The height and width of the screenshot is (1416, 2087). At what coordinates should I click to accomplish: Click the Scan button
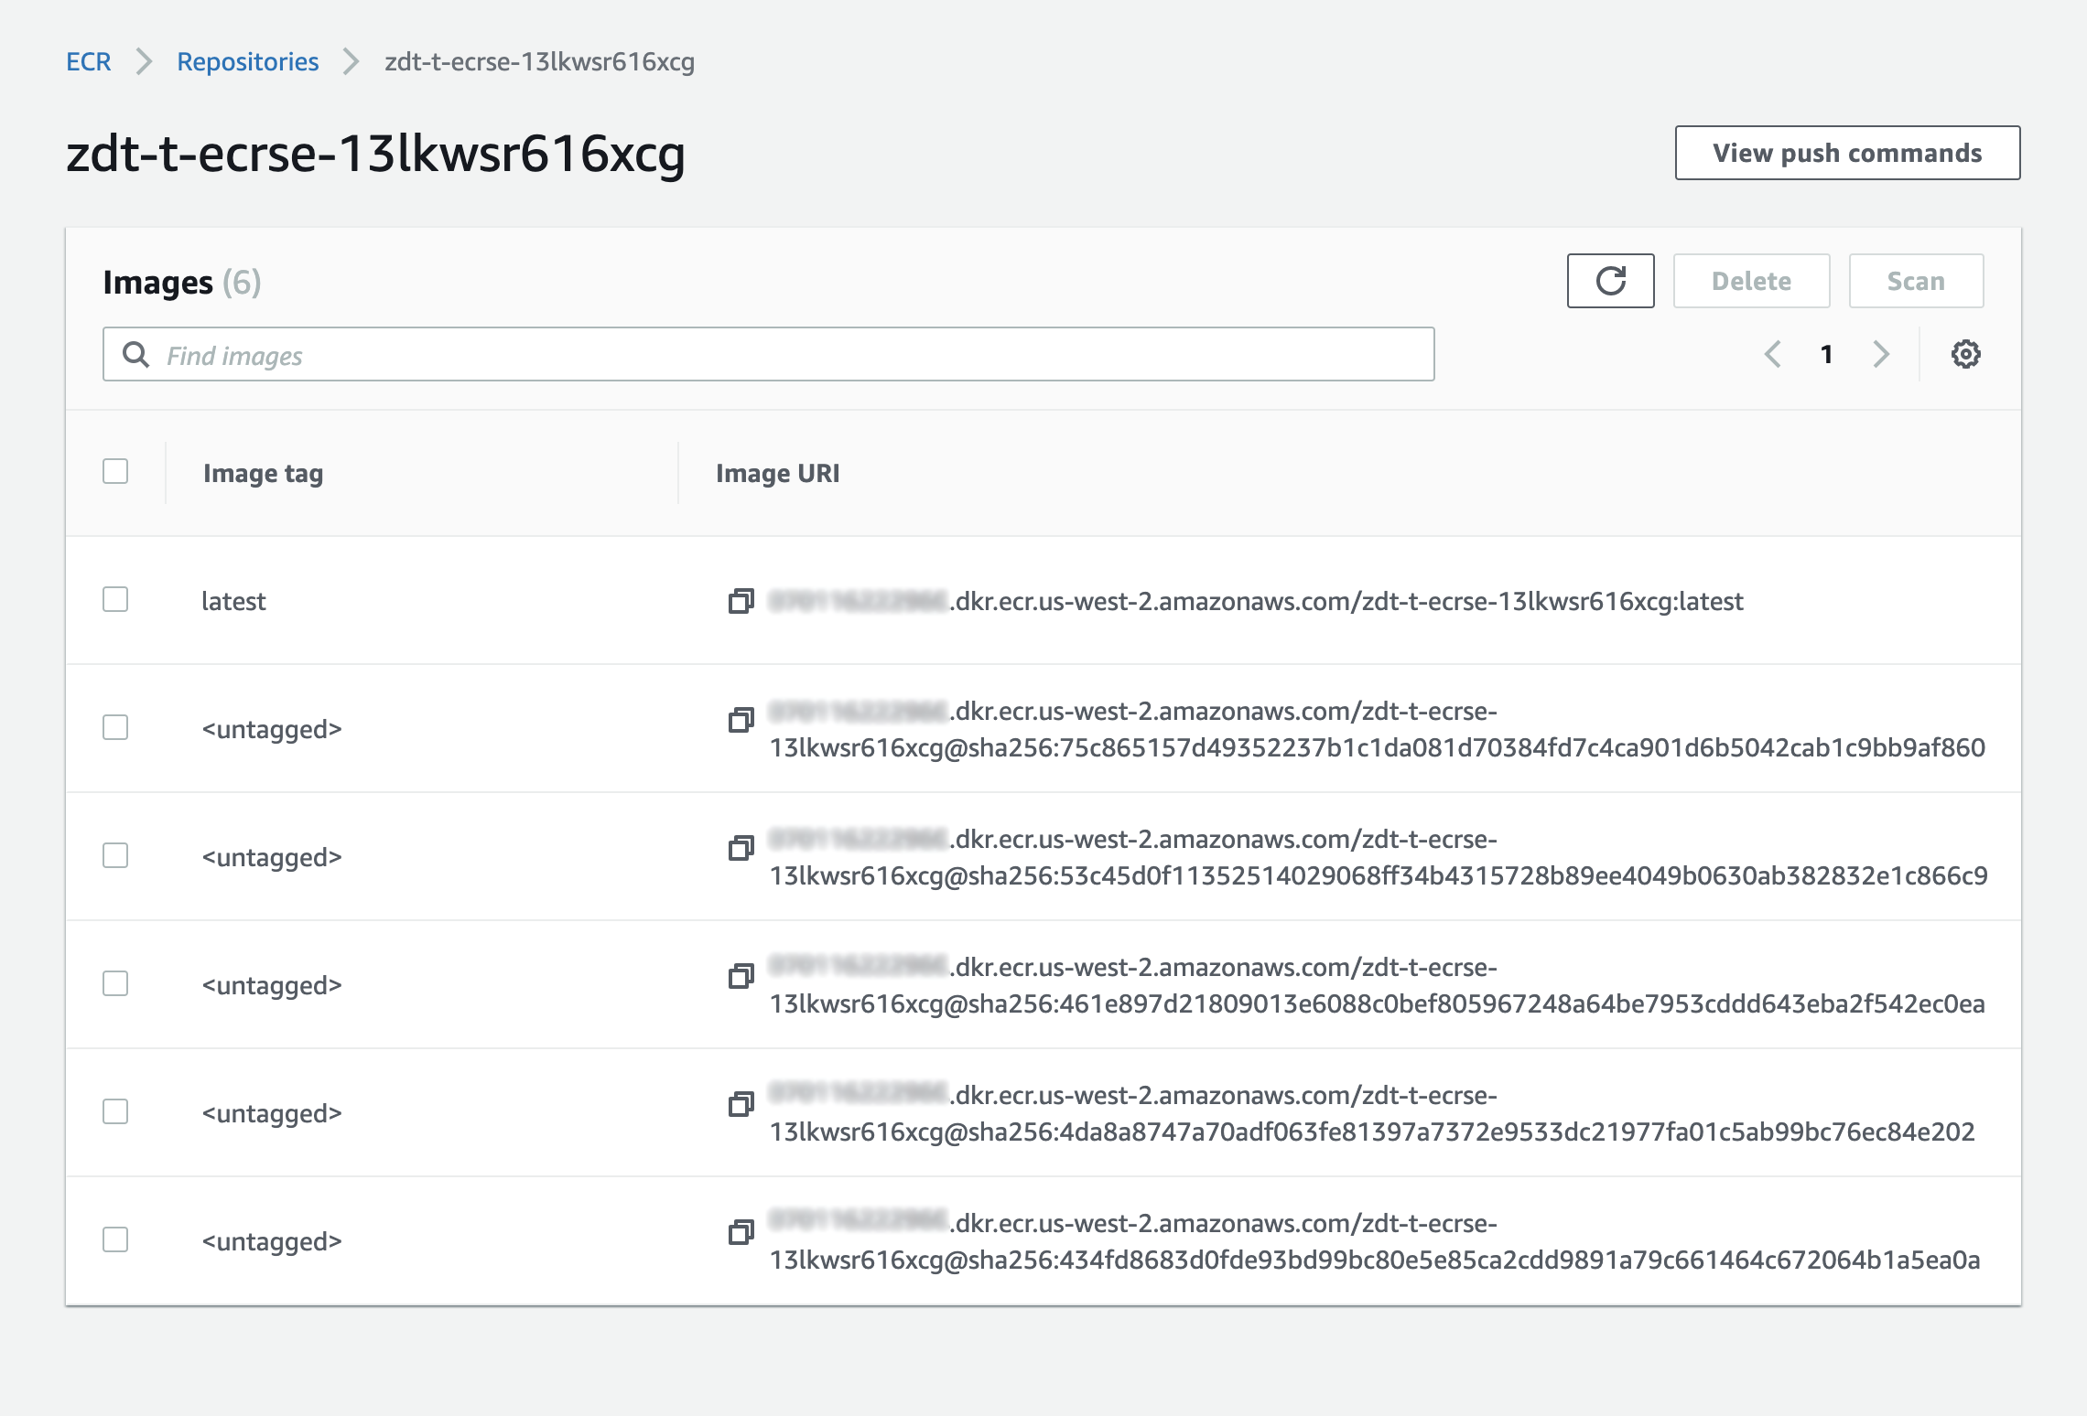click(x=1916, y=281)
